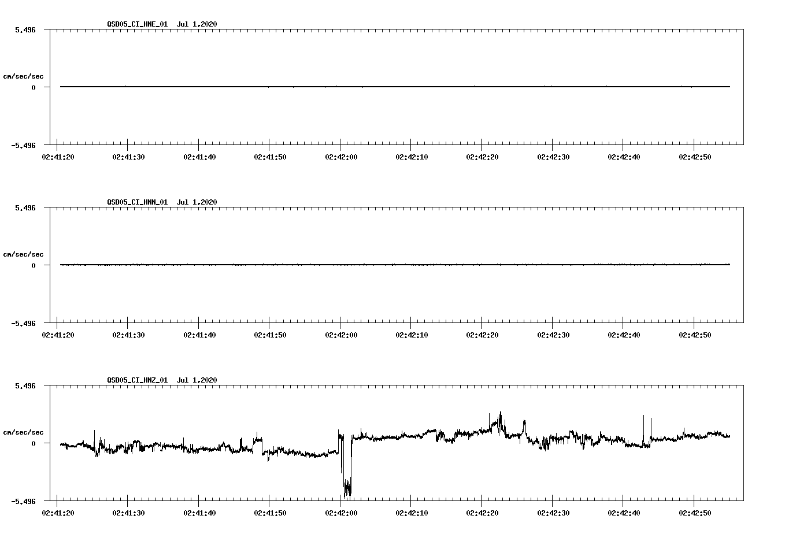785x534 pixels.
Task: Click the 02:42:30 time label under HNE plot
Action: click(553, 157)
